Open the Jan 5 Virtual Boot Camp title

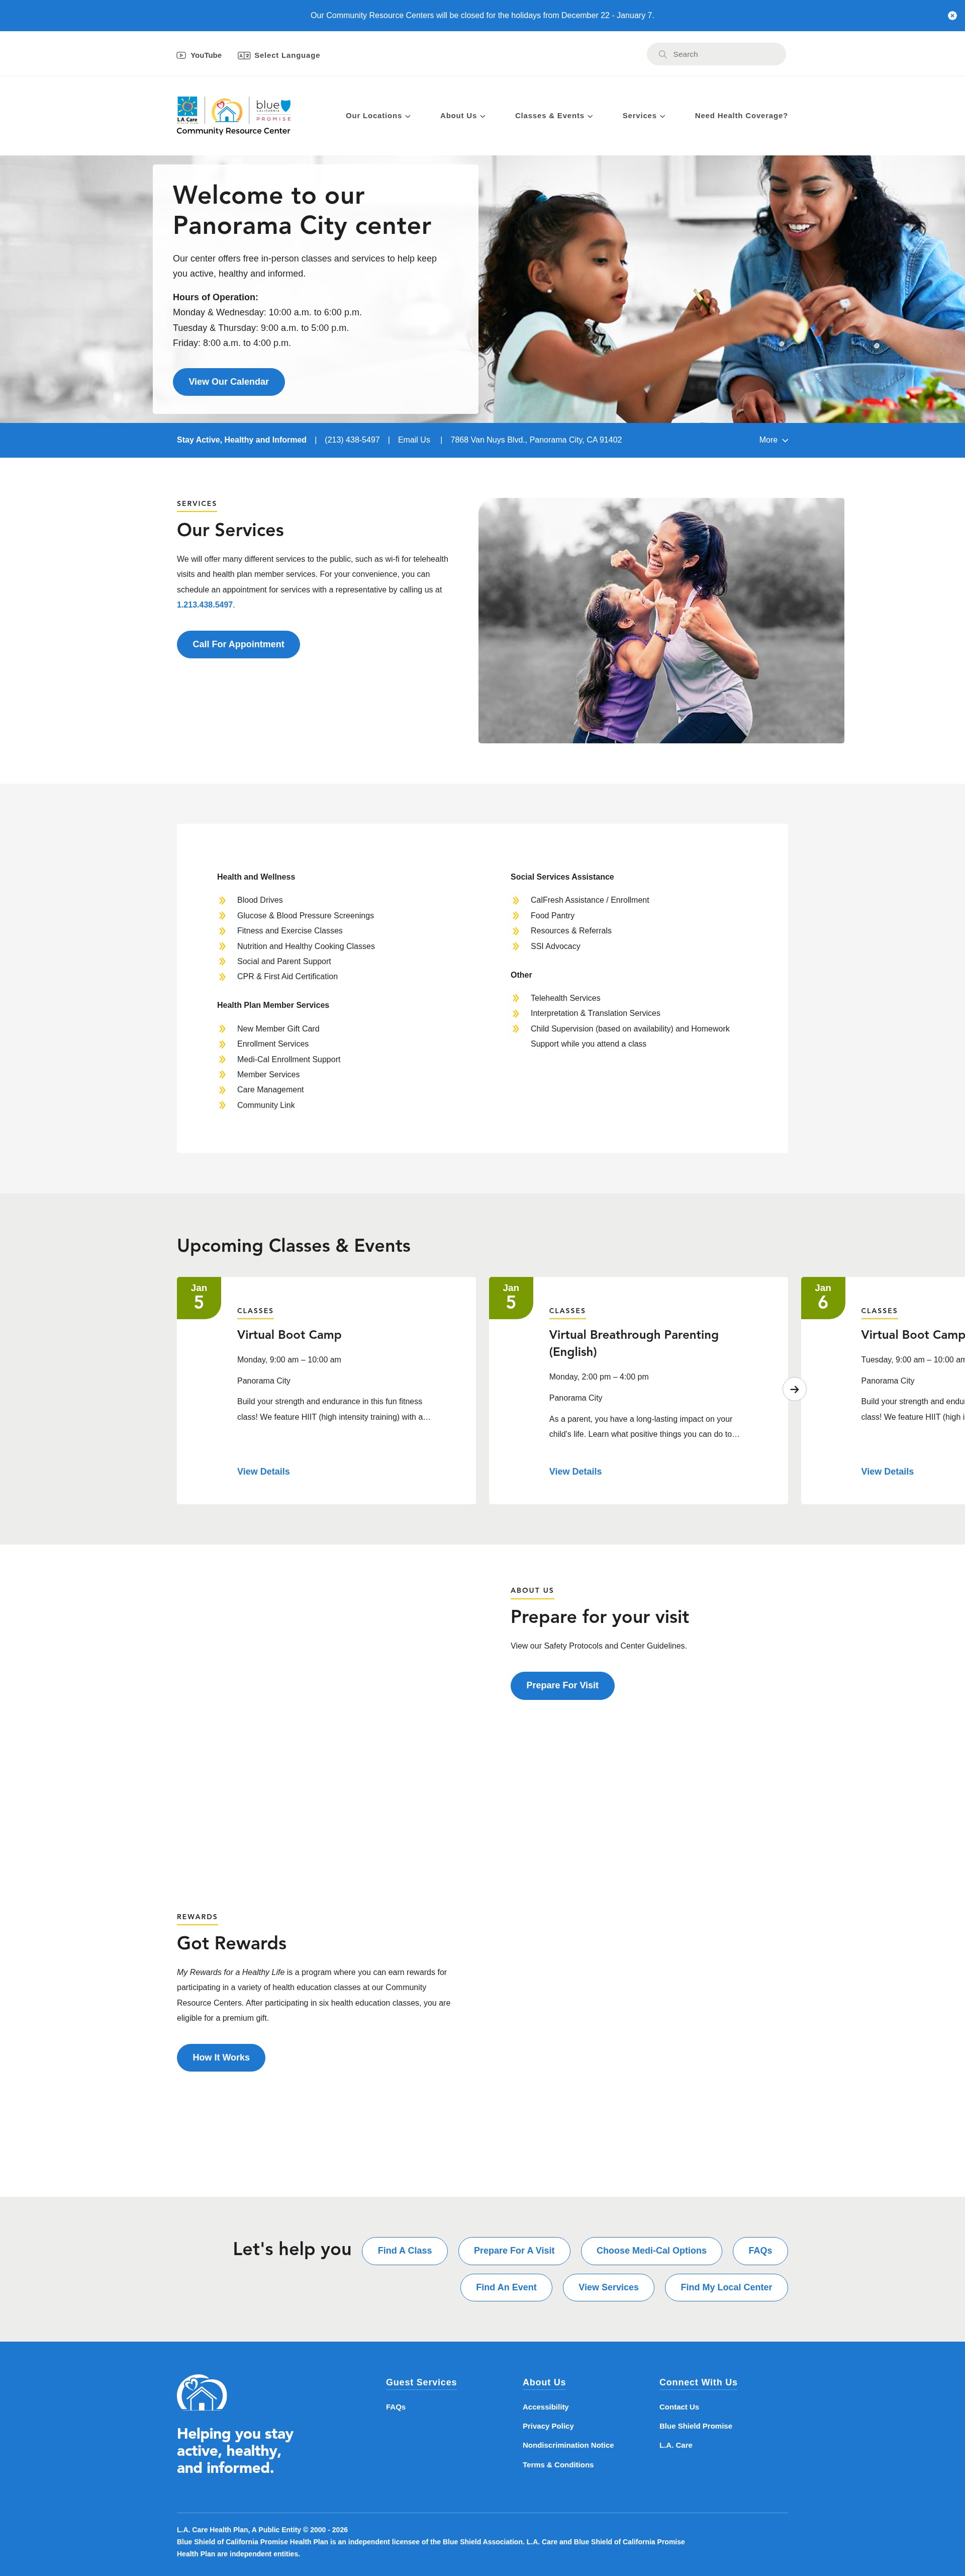click(288, 1335)
